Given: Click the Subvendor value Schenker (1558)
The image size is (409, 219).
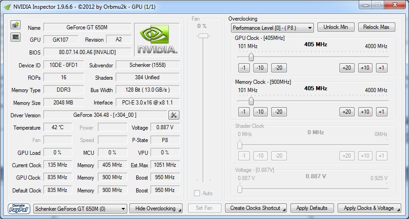Looking at the screenshot, I should tap(148, 65).
